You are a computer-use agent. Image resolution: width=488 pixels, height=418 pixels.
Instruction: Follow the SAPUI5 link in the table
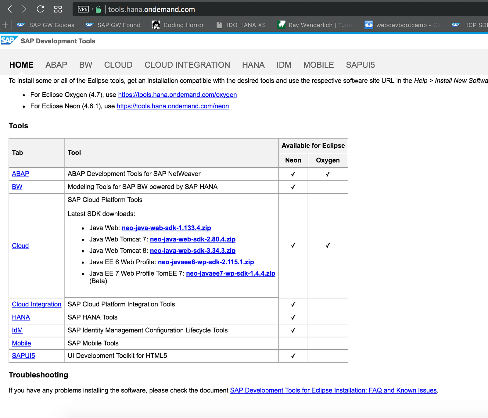point(23,356)
